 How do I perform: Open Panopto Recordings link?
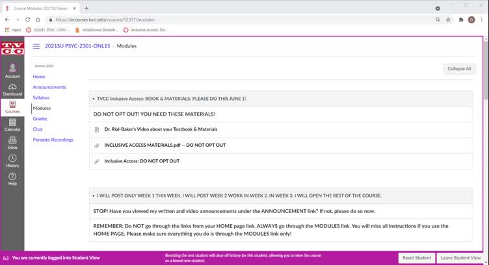53,140
